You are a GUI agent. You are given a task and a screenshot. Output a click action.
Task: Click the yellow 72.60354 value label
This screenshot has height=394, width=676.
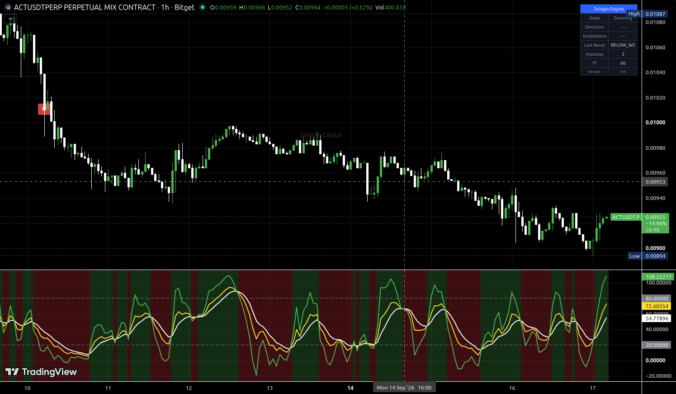tap(657, 306)
